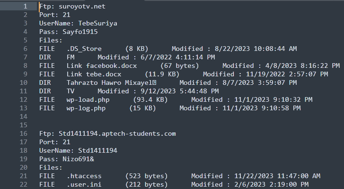Screen dimensions: 344x189
Task: Click line number 1 in the gutter
Action: point(26,6)
